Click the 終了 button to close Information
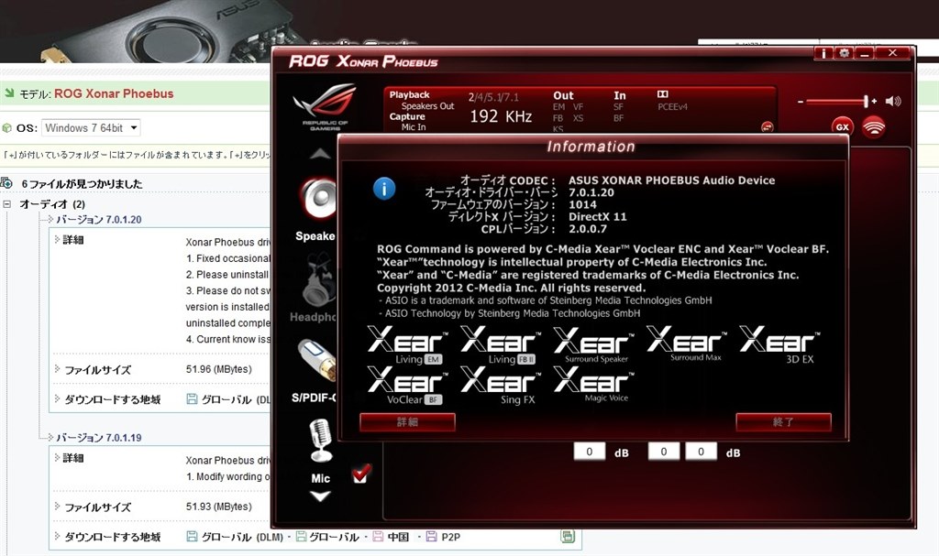The width and height of the screenshot is (939, 556). click(783, 422)
